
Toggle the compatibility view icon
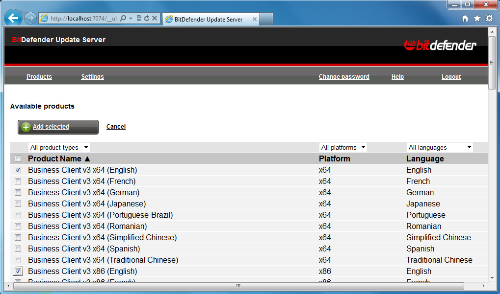tap(139, 19)
